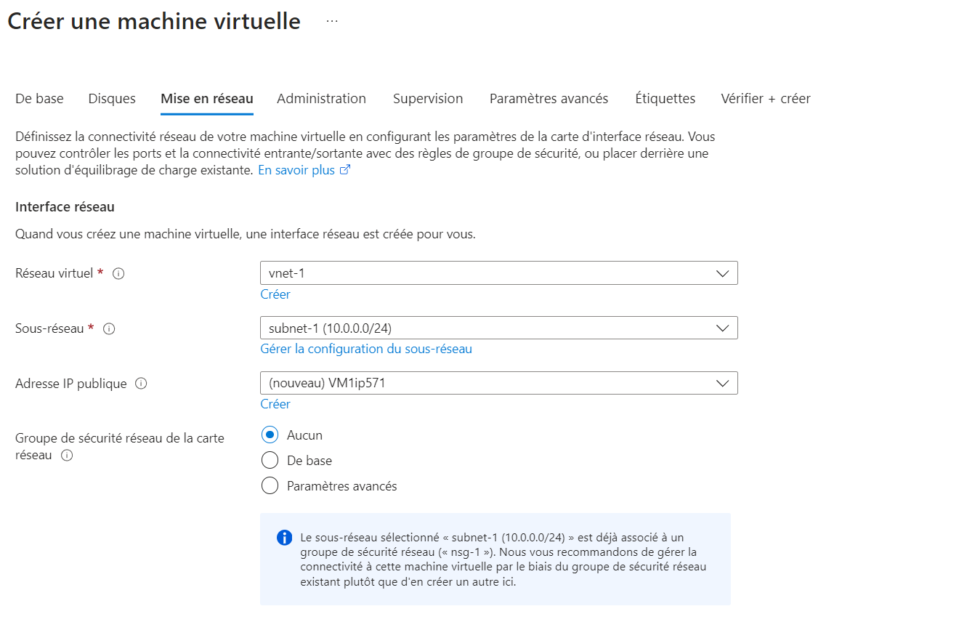959x622 pixels.
Task: Open the Administration tab
Action: [x=321, y=99]
